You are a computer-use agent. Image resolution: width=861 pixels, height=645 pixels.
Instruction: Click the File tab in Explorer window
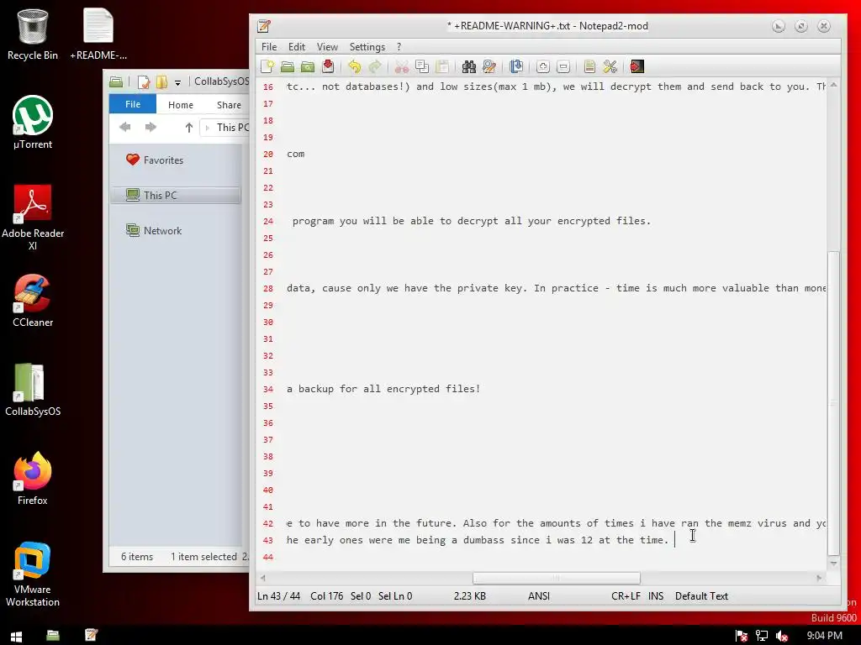132,104
